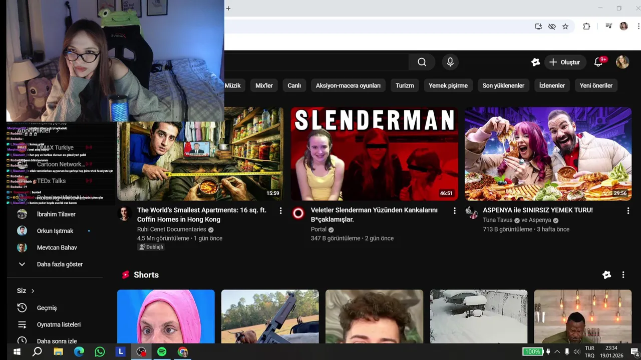Select the Yemek pişirme filter chip

click(448, 85)
